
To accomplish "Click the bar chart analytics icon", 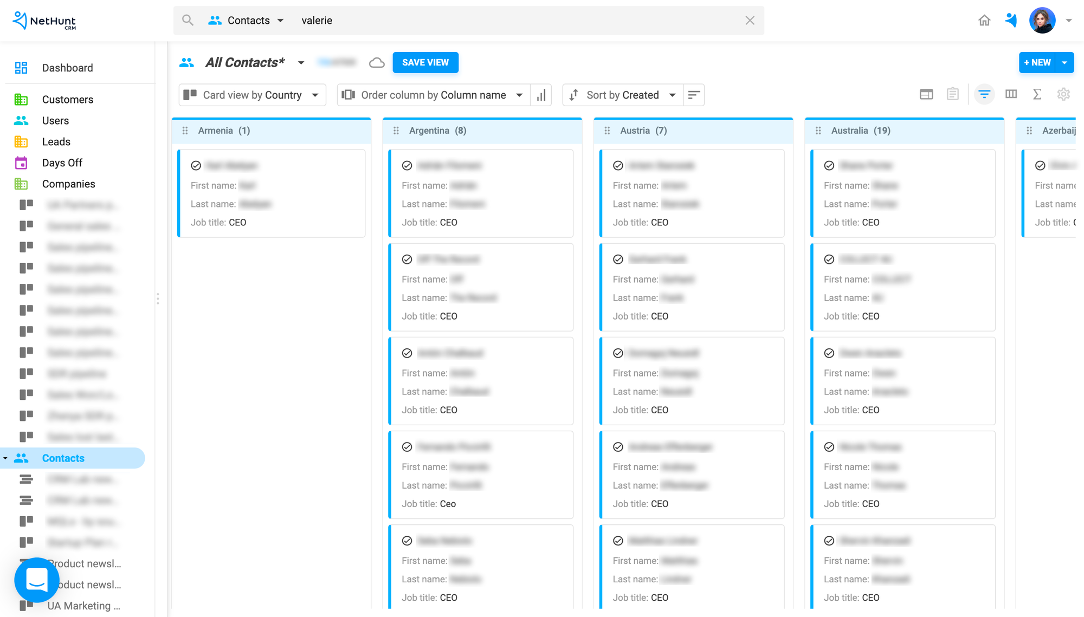I will coord(541,94).
